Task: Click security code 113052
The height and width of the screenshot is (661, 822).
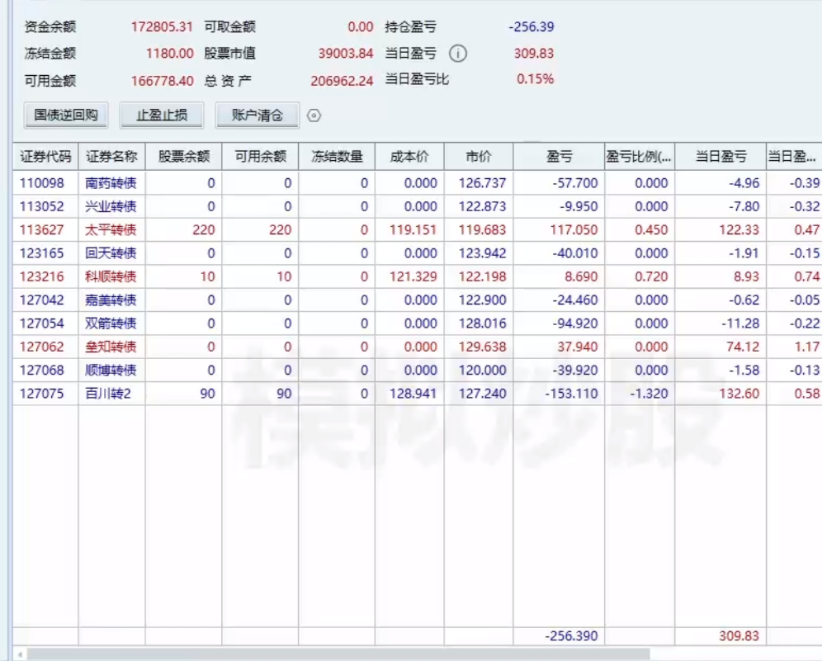Action: click(x=42, y=206)
